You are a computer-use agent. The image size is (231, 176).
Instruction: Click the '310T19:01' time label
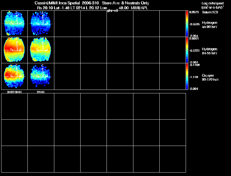pyautogui.click(x=14, y=92)
